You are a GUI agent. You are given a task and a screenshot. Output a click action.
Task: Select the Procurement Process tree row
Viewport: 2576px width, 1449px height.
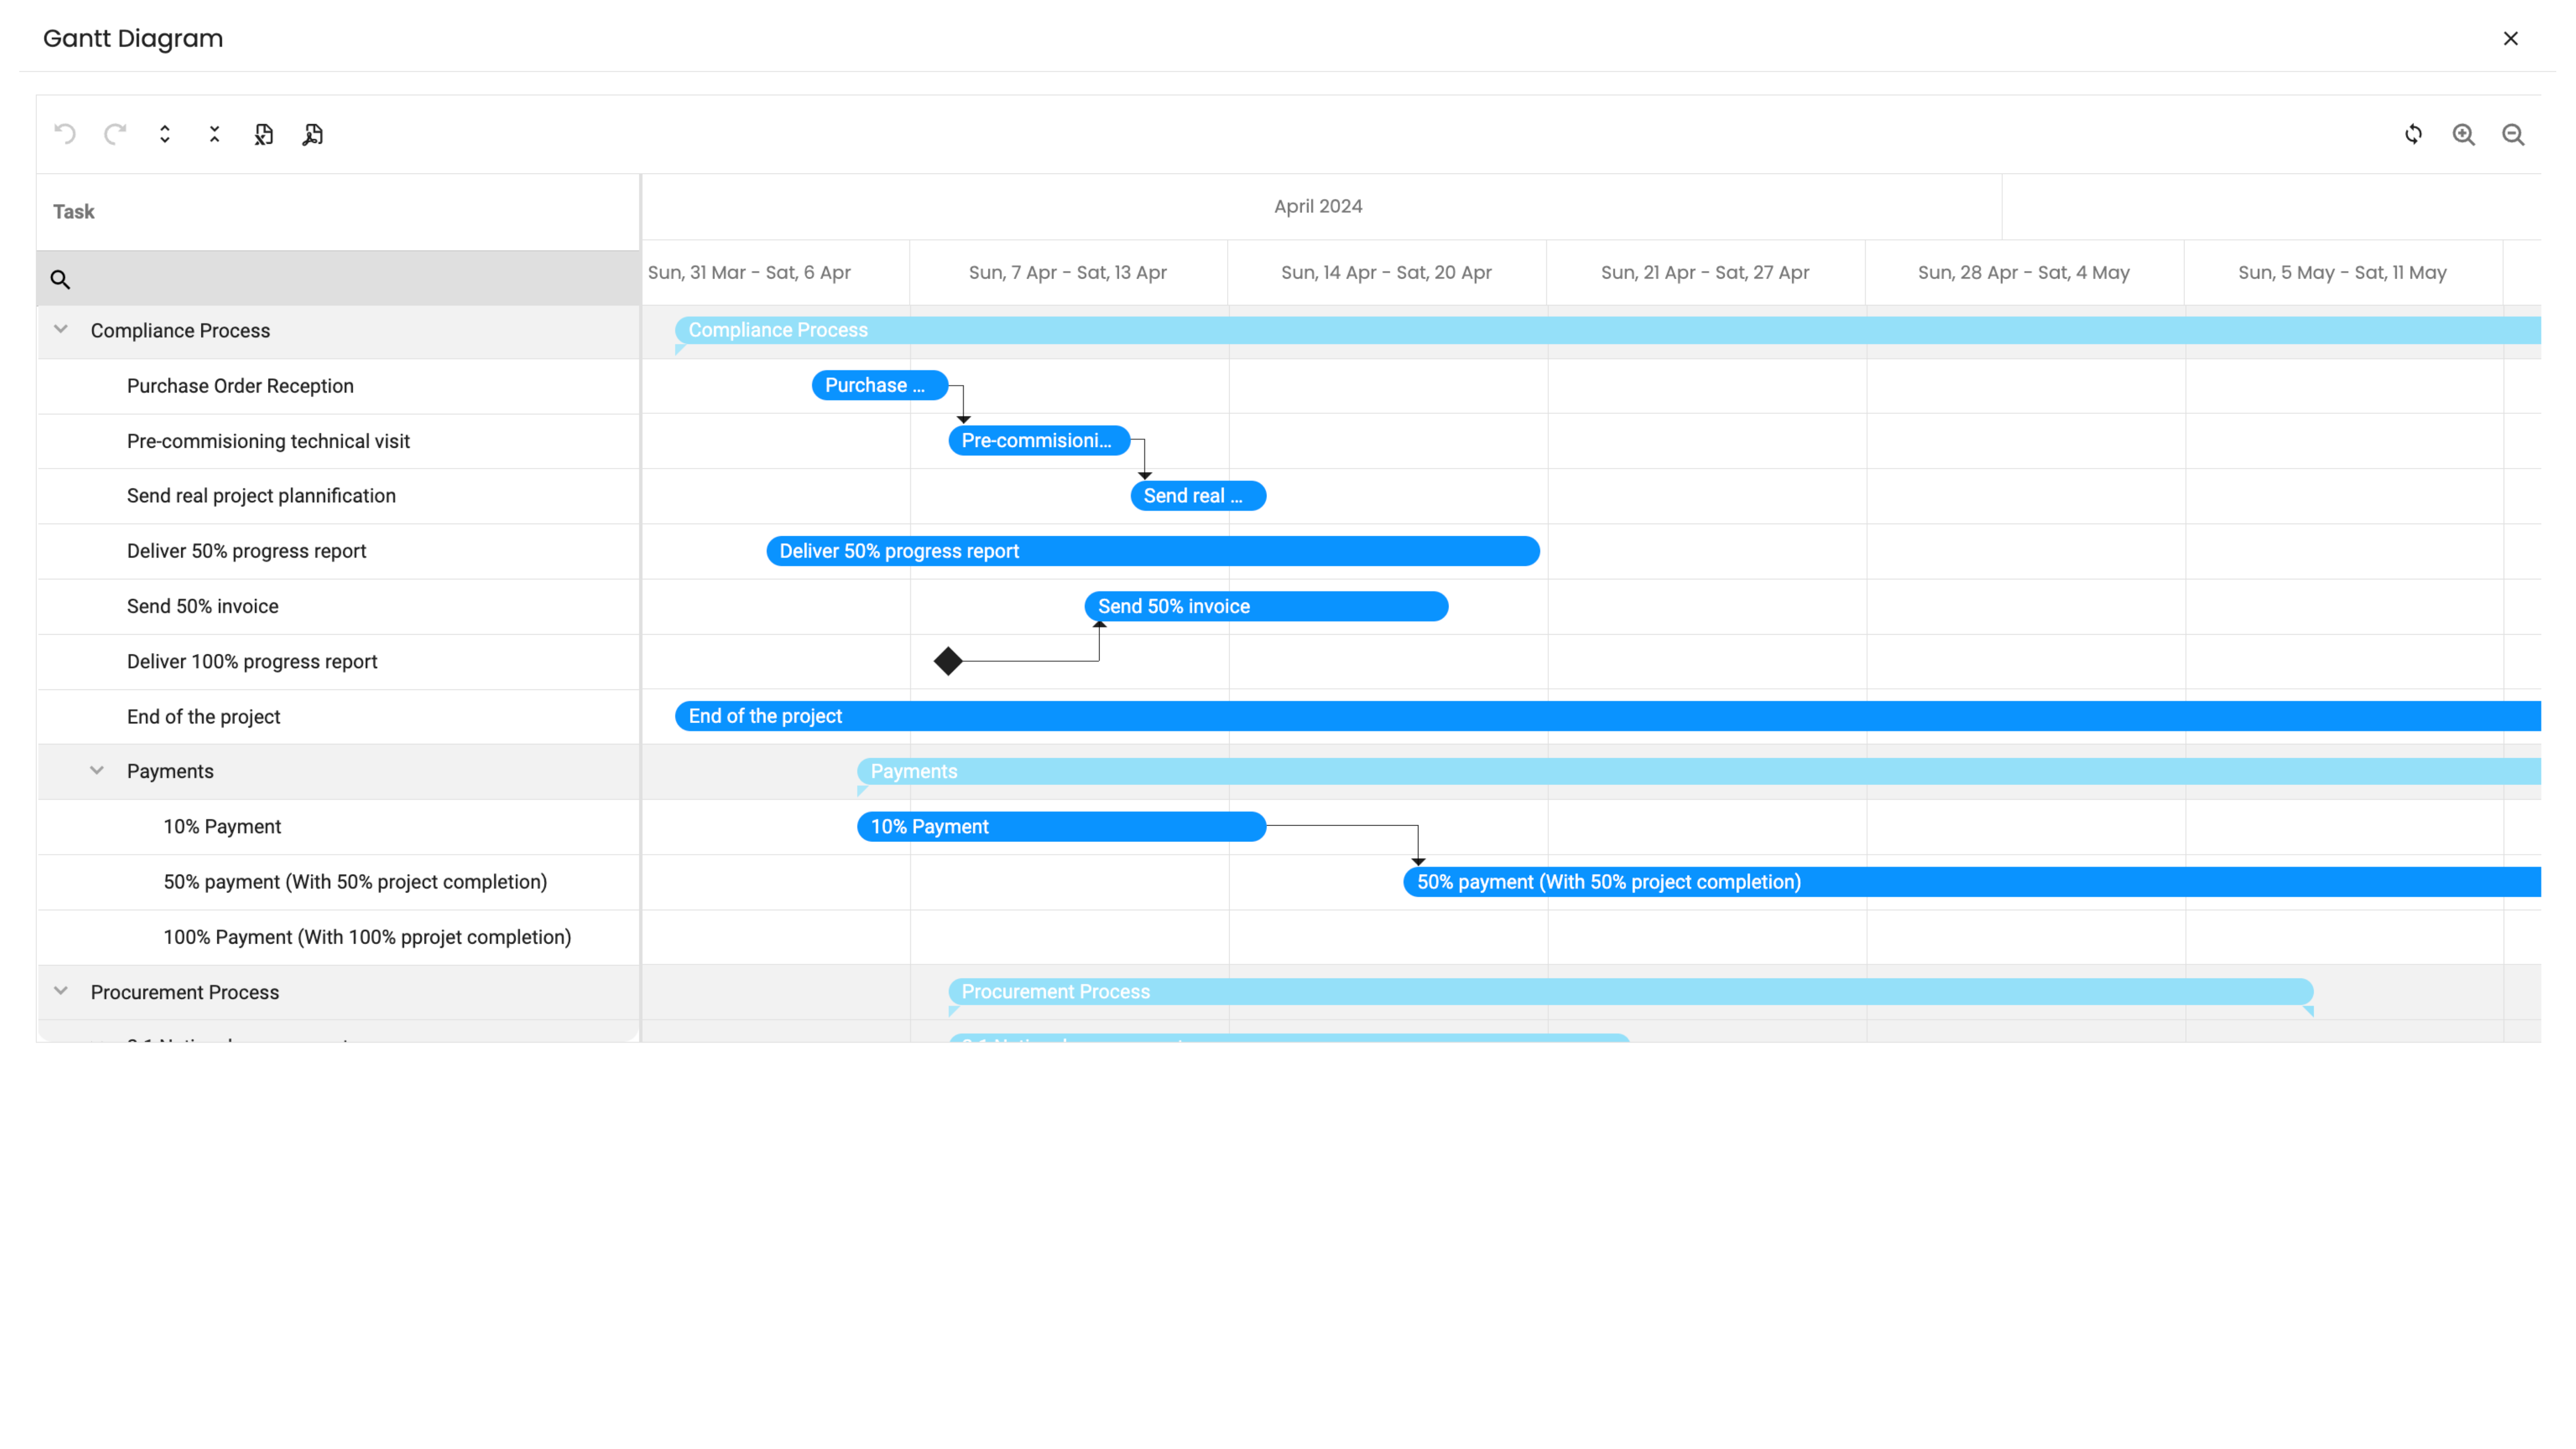(338, 992)
